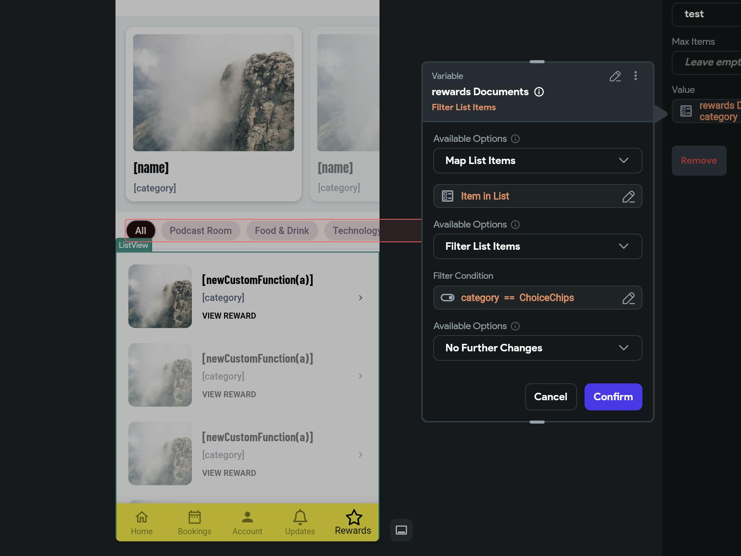The height and width of the screenshot is (556, 741).
Task: Click [name] text on first card
Action: [x=151, y=168]
